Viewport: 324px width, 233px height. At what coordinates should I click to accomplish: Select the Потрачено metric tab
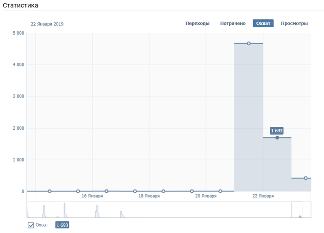[x=233, y=24]
